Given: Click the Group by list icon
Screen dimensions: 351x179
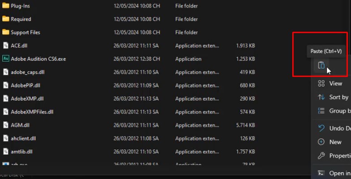Looking at the screenshot, I should pos(321,111).
